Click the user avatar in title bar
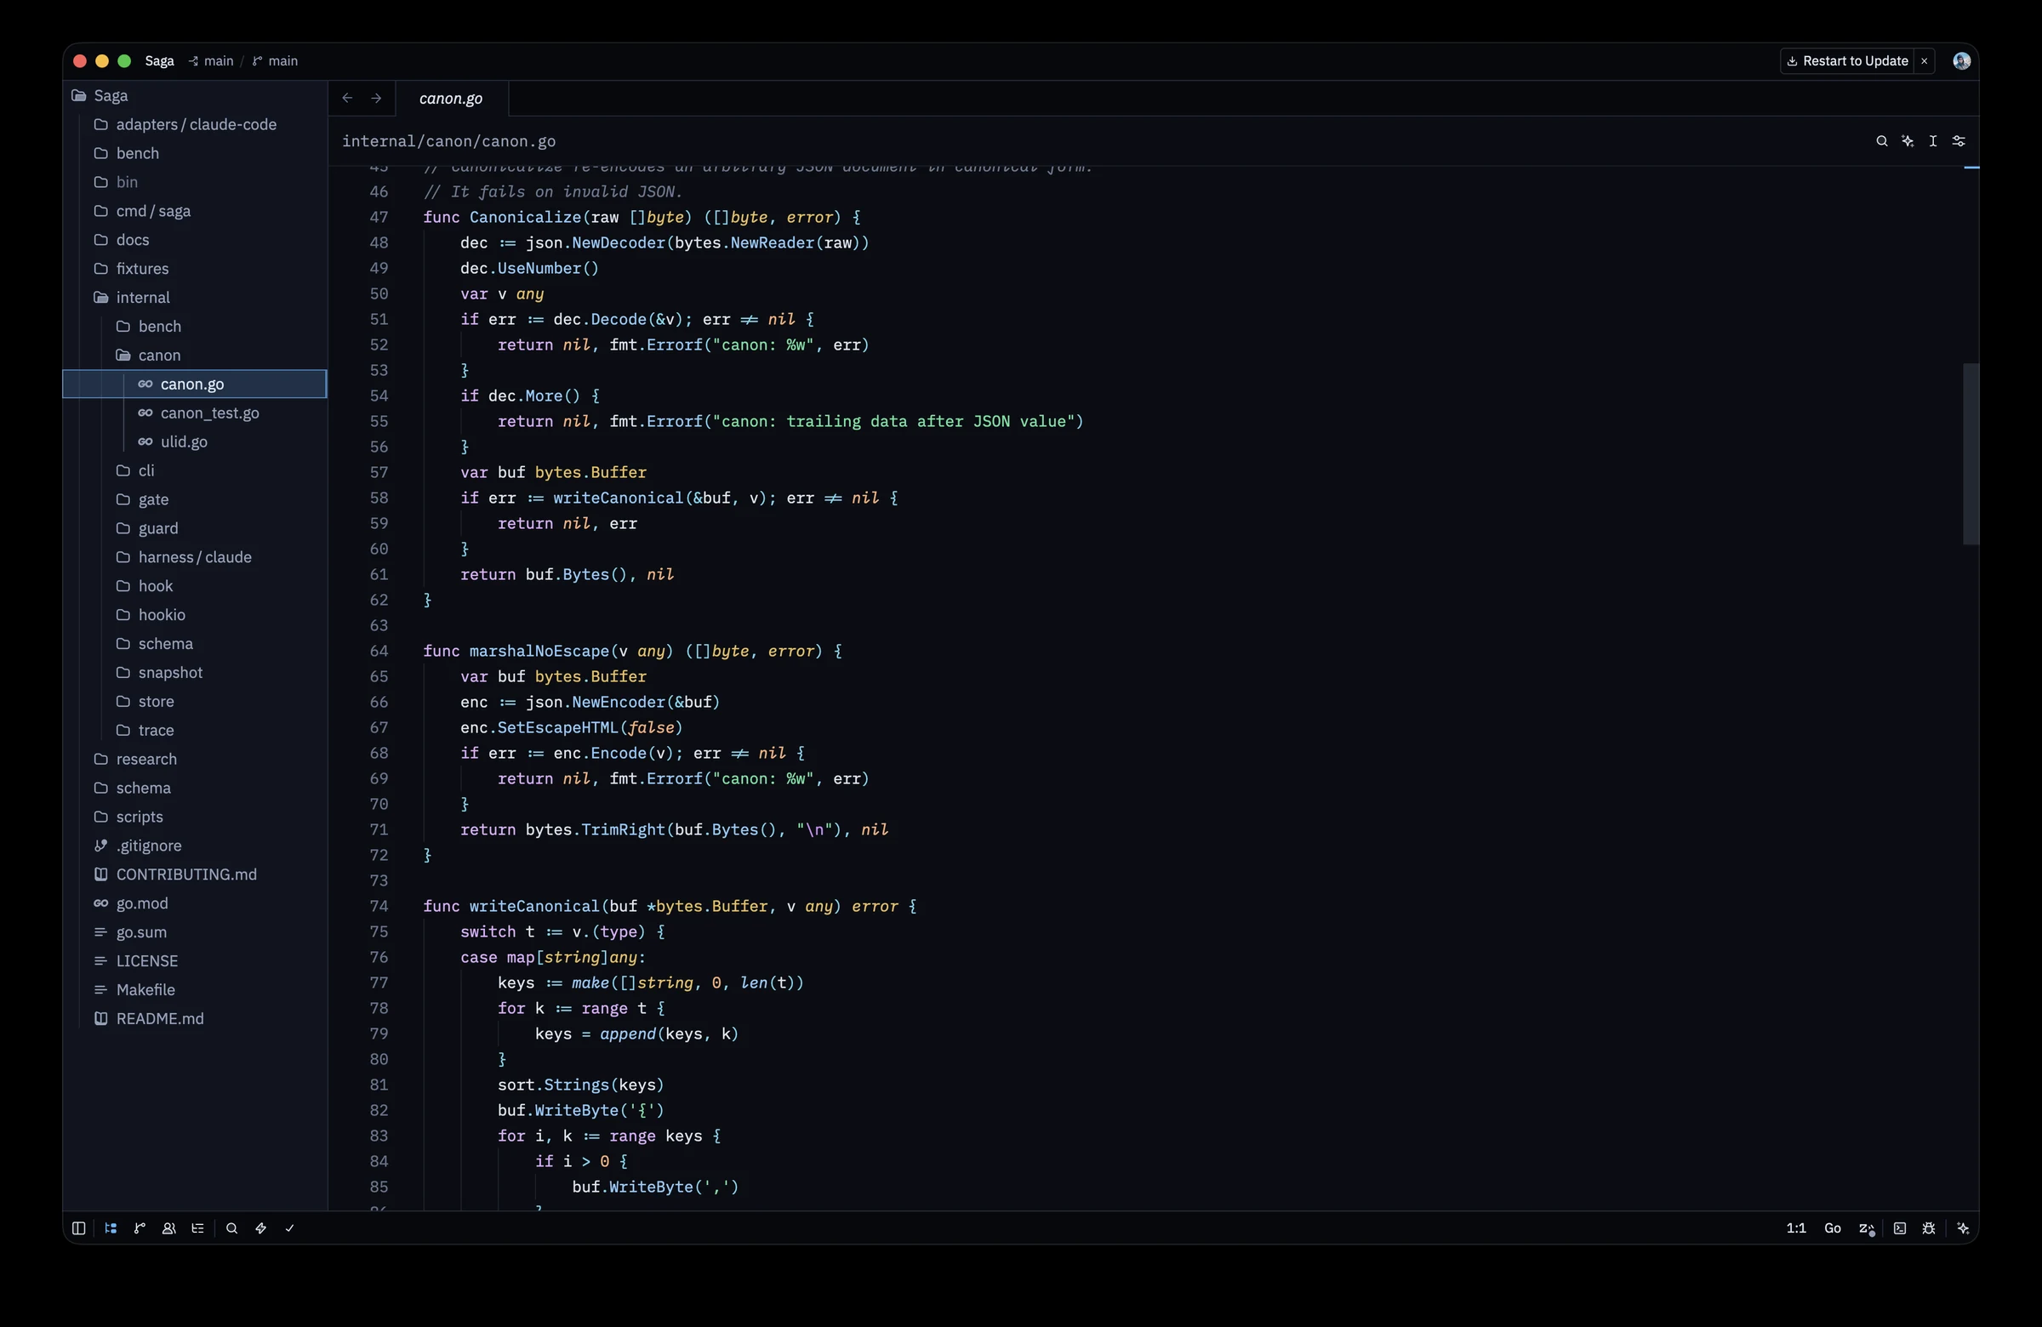 (x=1961, y=61)
